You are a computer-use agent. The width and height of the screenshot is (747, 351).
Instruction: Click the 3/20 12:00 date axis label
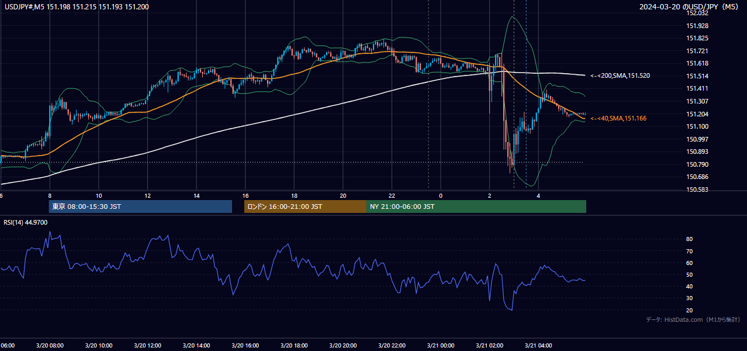[147, 346]
